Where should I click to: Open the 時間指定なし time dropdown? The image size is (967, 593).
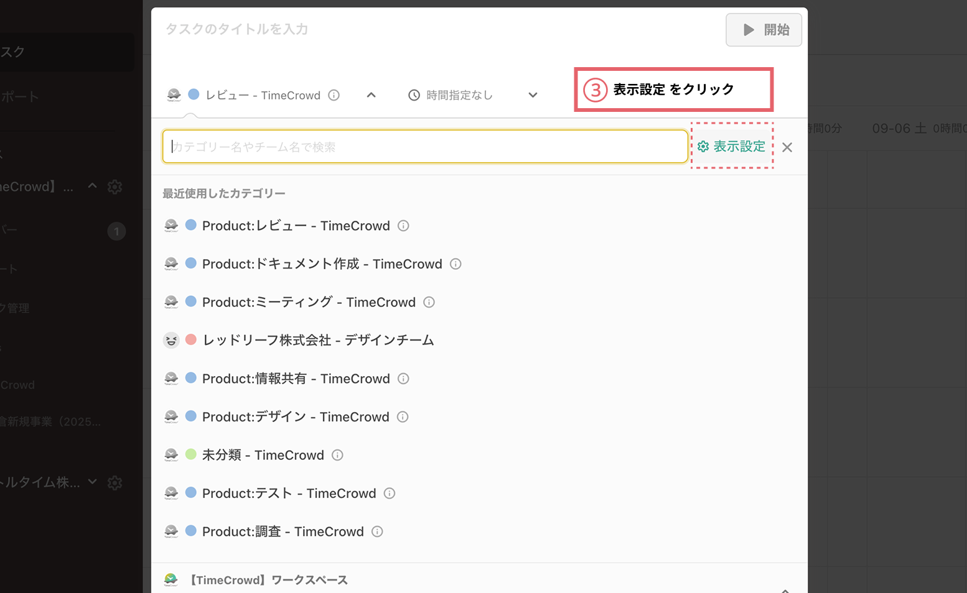[x=533, y=94]
